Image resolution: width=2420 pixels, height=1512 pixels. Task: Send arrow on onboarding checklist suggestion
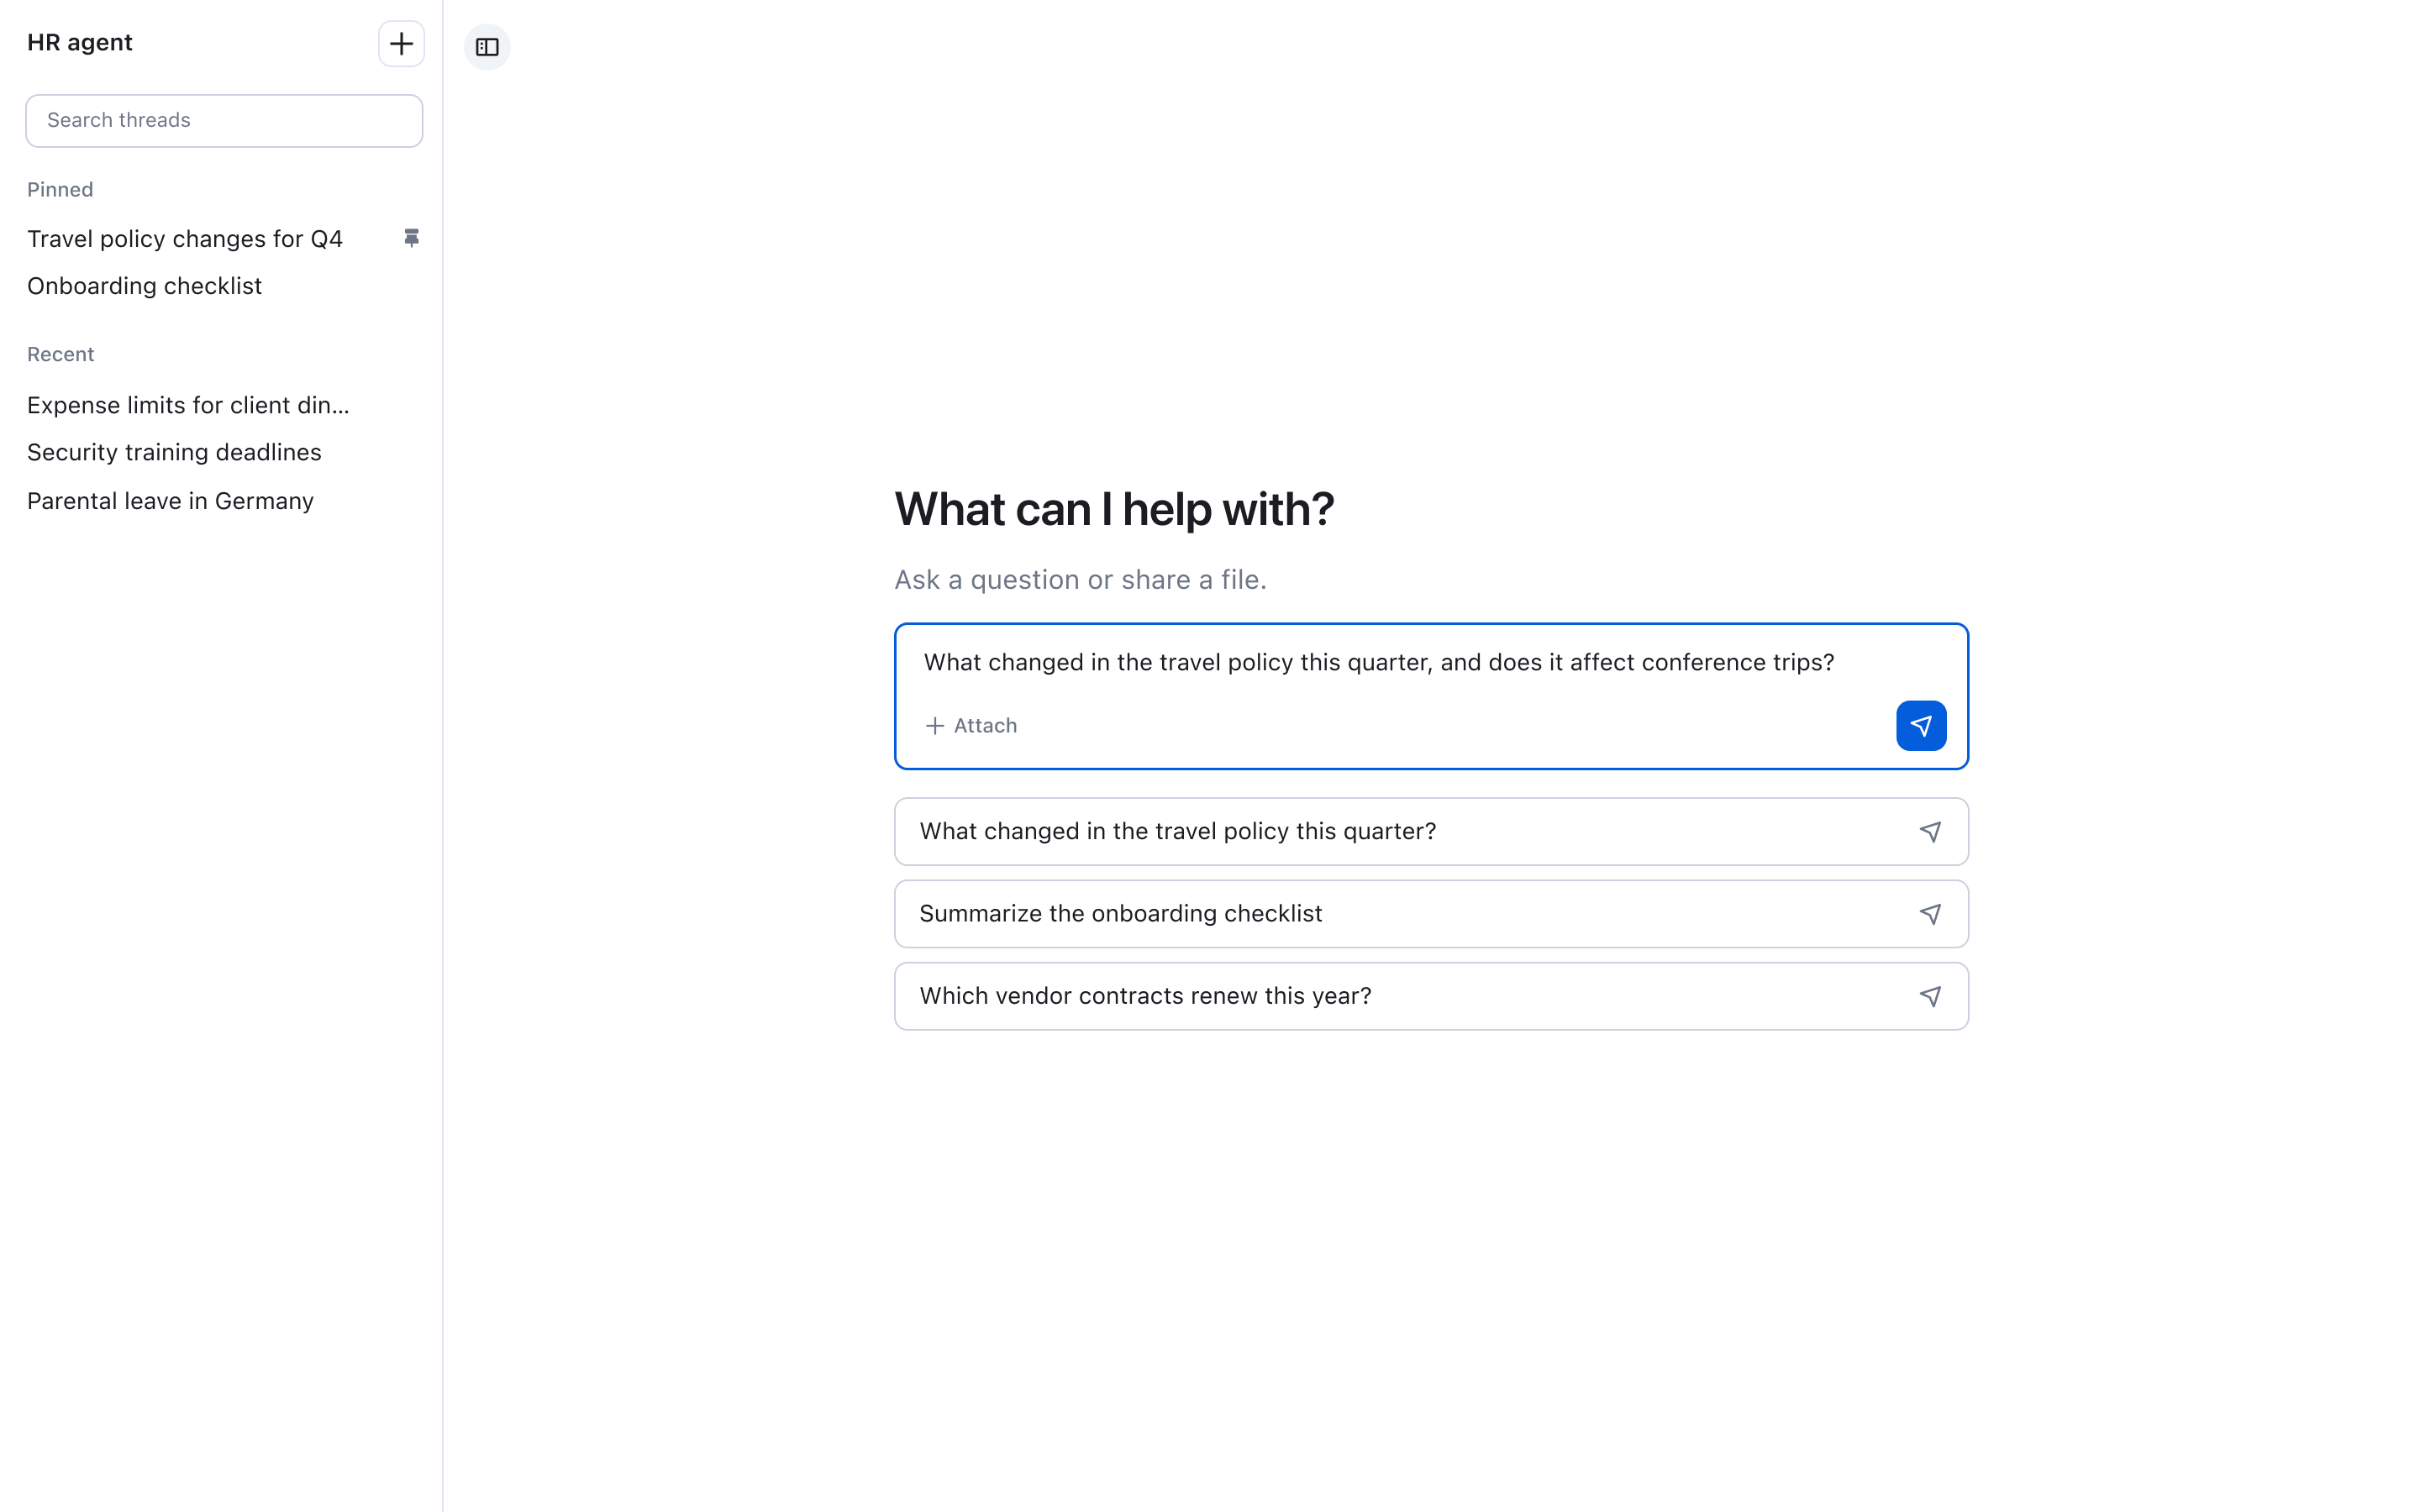click(x=1930, y=914)
